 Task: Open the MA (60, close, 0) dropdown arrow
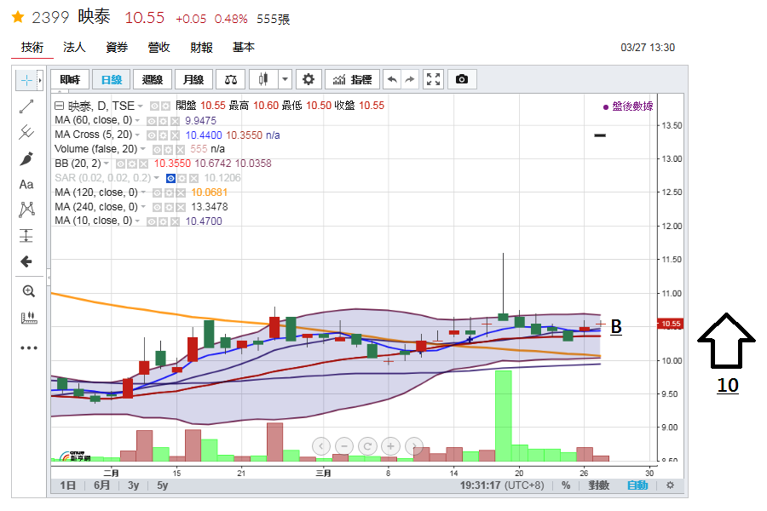pyautogui.click(x=137, y=120)
